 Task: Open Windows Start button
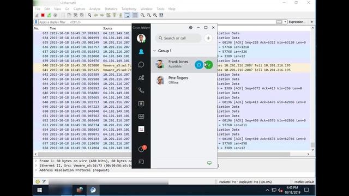(40, 190)
